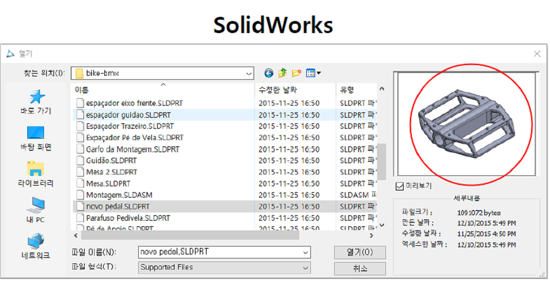Select Guidão.SLDPRT file name
550x281 pixels.
(111, 160)
